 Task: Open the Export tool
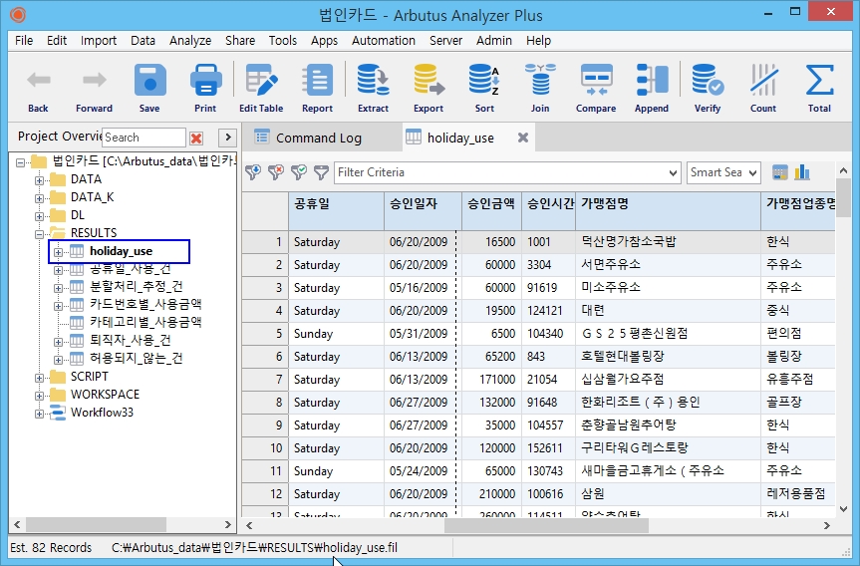point(429,81)
